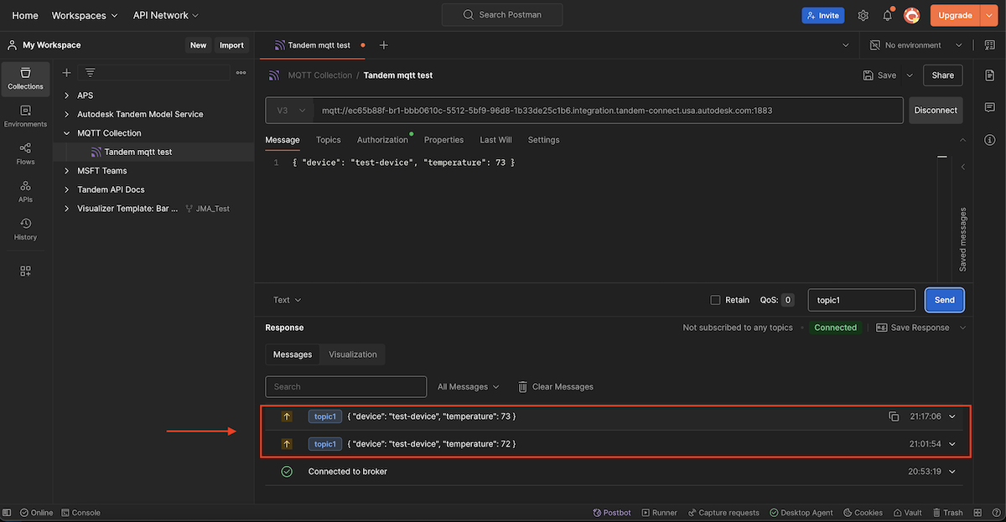The height and width of the screenshot is (522, 1006).
Task: Click the copy icon on latest message
Action: pyautogui.click(x=894, y=416)
